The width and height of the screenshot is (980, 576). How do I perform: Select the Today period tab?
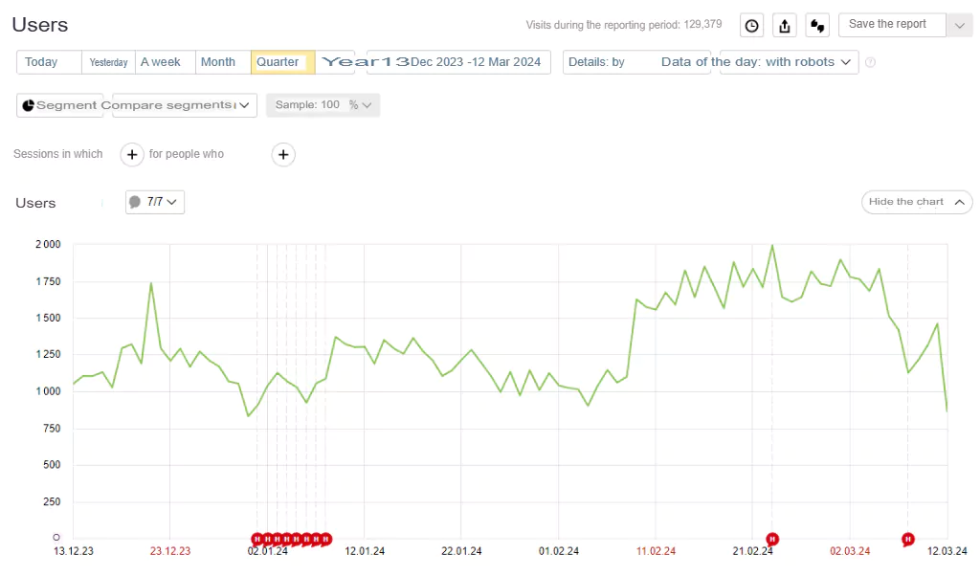click(x=49, y=62)
